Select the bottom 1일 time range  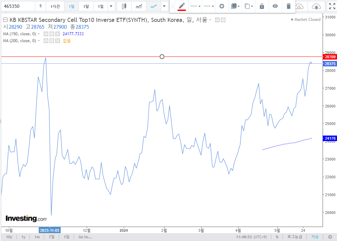(67, 237)
